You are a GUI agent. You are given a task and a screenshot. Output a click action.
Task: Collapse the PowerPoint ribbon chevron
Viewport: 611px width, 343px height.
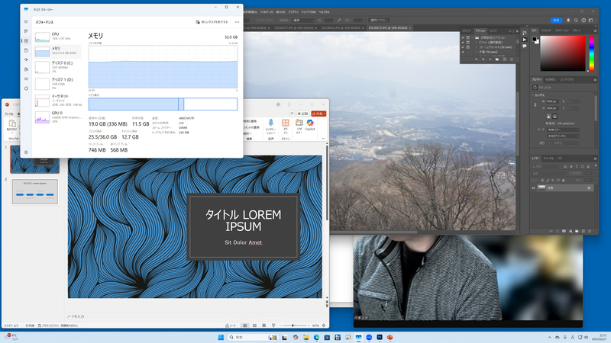[x=323, y=139]
